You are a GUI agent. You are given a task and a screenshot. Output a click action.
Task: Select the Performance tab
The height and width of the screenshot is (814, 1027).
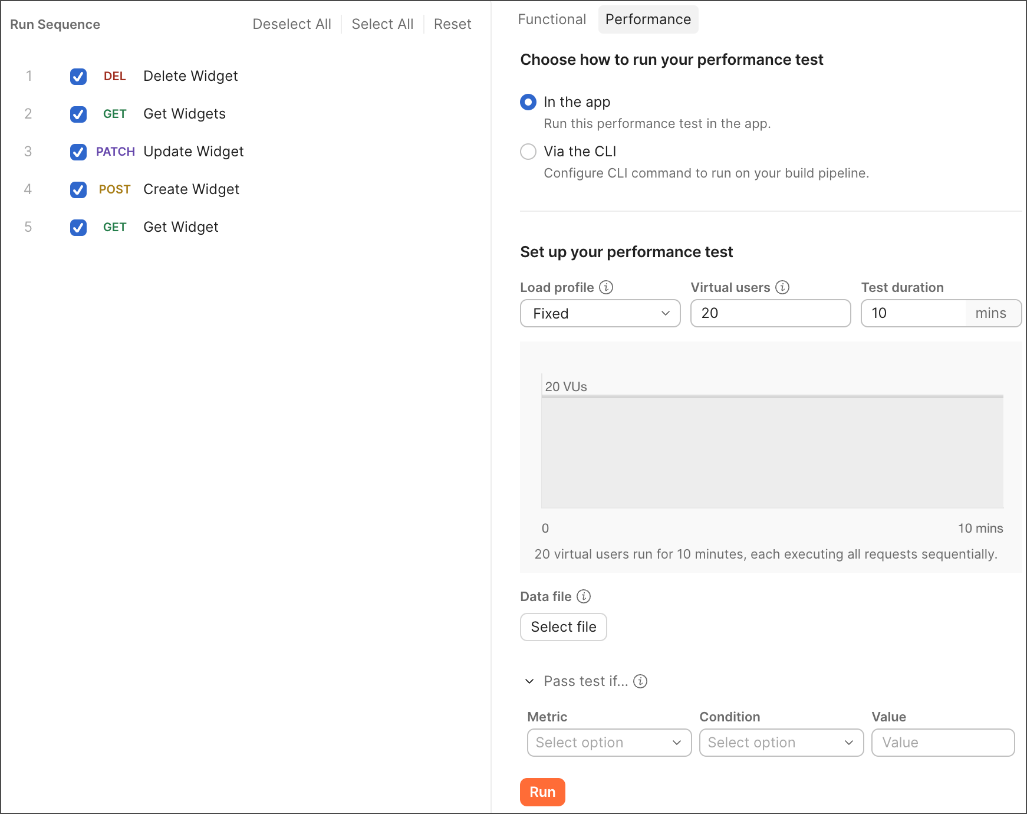click(648, 19)
